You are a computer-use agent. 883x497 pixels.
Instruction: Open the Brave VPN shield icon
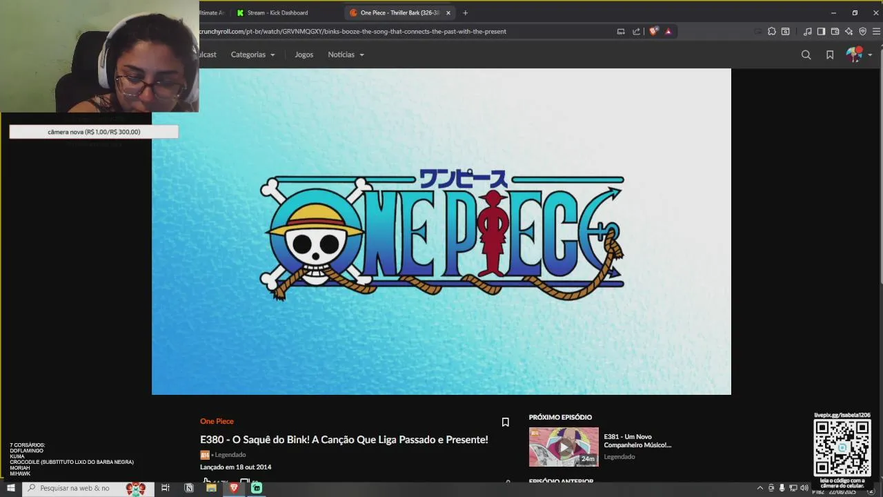click(862, 31)
